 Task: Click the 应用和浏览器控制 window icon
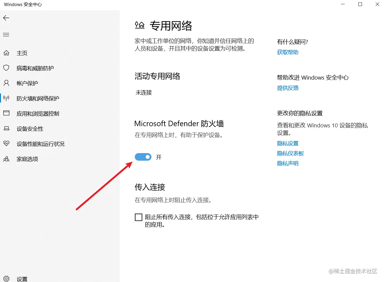(x=6, y=113)
